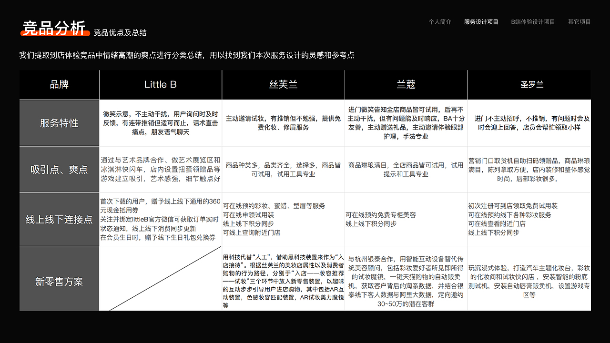The width and height of the screenshot is (610, 343).
Task: Select the 吸引点、爽点 row label
Action: (59, 169)
